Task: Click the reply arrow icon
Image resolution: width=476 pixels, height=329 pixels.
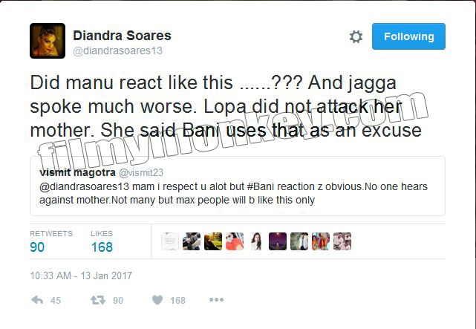Action: [x=37, y=300]
